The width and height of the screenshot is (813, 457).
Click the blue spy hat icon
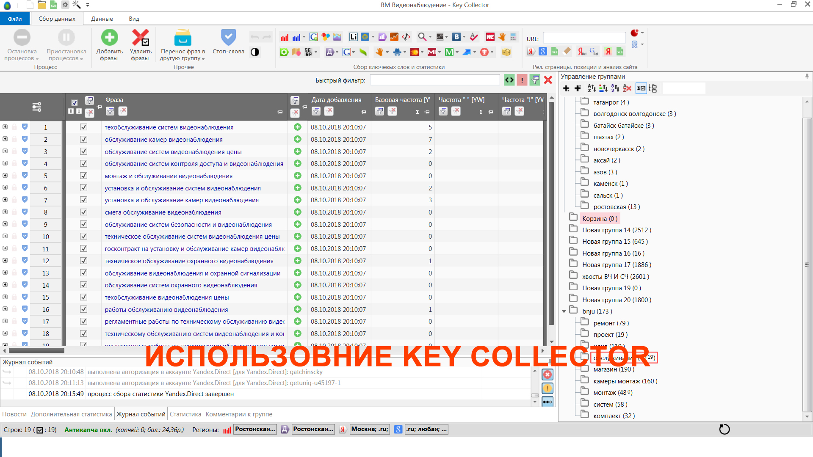click(x=397, y=52)
